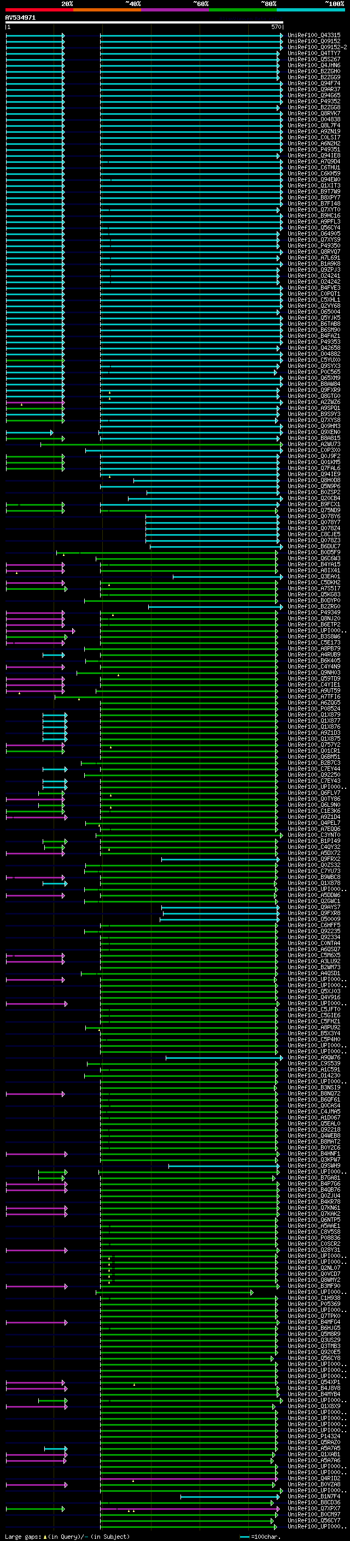350x1541 pixels.
Task: Open the UniRef100_Q1XIT3 hit
Action: click(314, 185)
